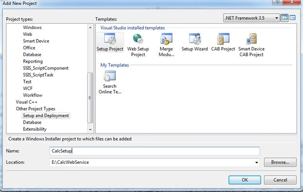This screenshot has height=192, width=303.
Task: Choose Reporting project type
Action: [33, 61]
